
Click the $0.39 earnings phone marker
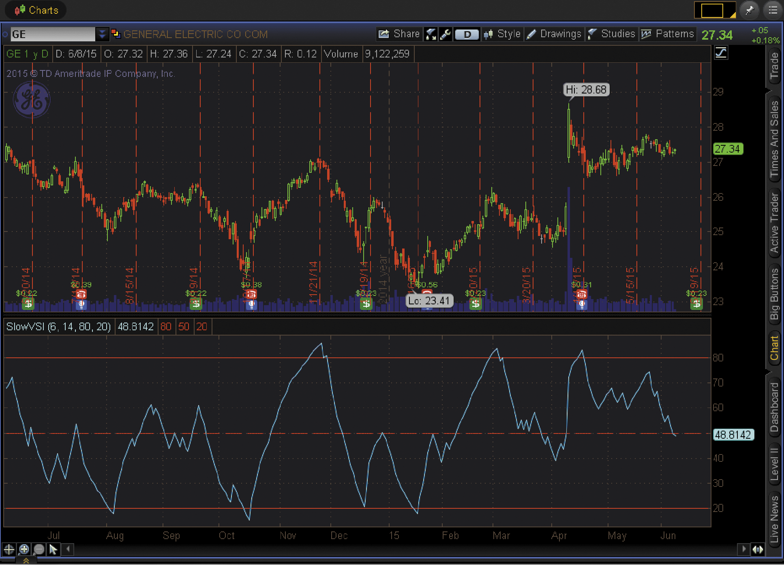coord(81,294)
